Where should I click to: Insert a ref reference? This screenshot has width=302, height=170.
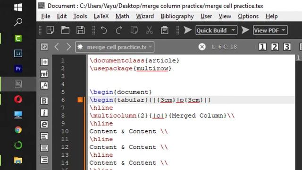[44, 74]
